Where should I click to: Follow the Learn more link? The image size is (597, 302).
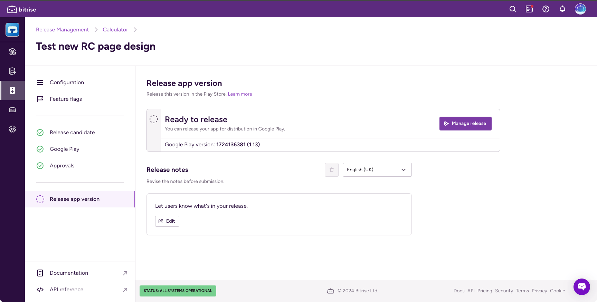(240, 94)
